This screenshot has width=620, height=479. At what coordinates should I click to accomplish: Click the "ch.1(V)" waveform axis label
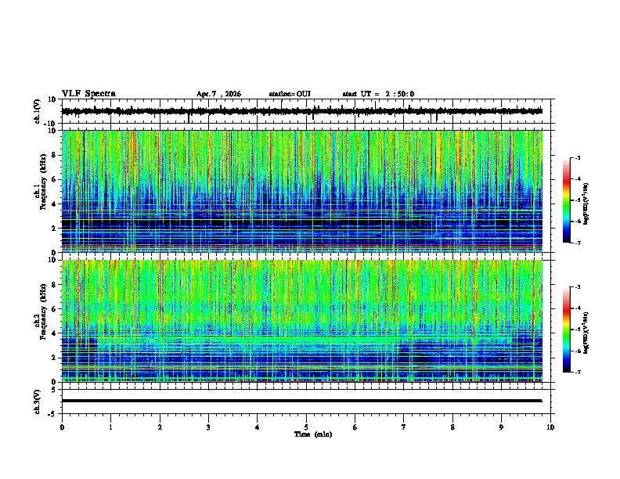point(38,111)
